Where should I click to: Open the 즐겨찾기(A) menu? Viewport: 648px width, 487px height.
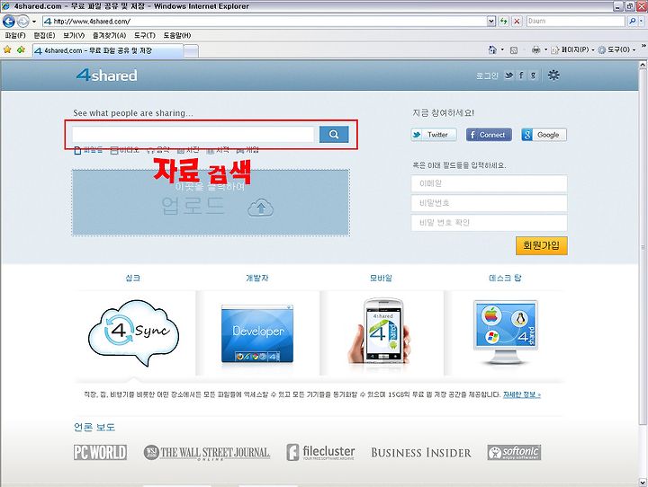(x=109, y=36)
